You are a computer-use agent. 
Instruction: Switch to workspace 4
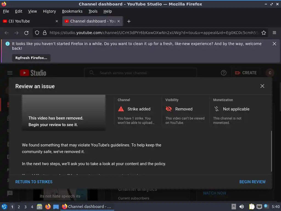[x=32, y=207]
